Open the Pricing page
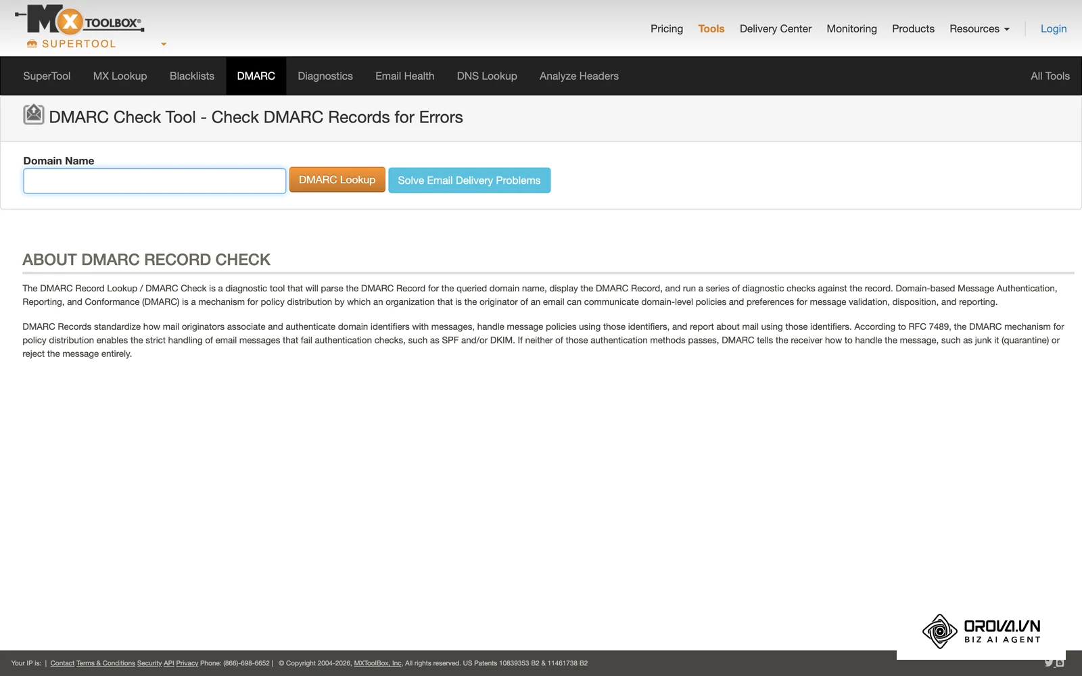The image size is (1082, 676). tap(667, 28)
